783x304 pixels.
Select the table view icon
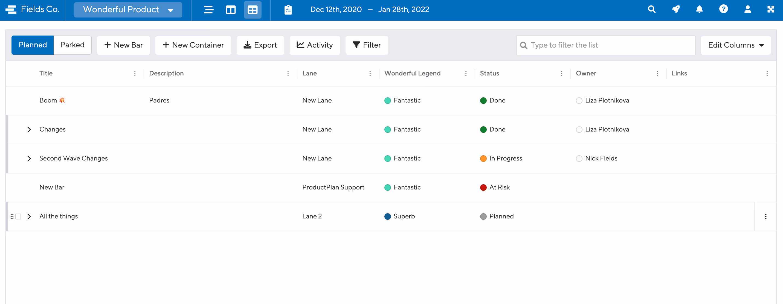coord(252,10)
